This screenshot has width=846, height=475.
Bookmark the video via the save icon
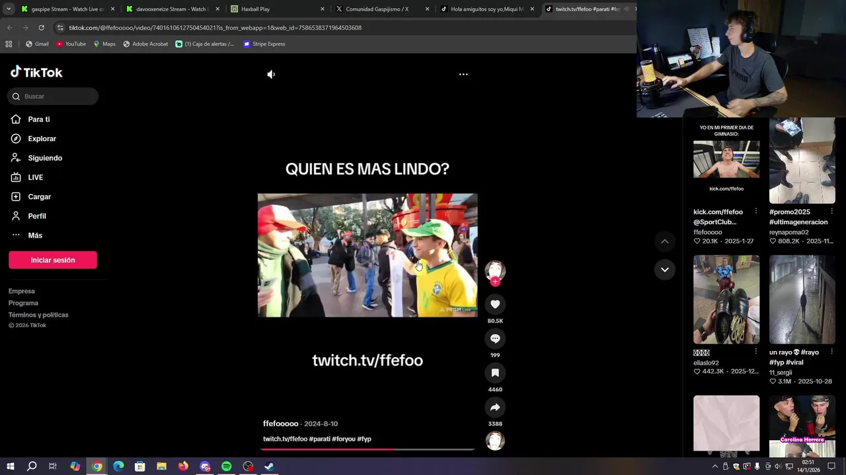click(495, 373)
